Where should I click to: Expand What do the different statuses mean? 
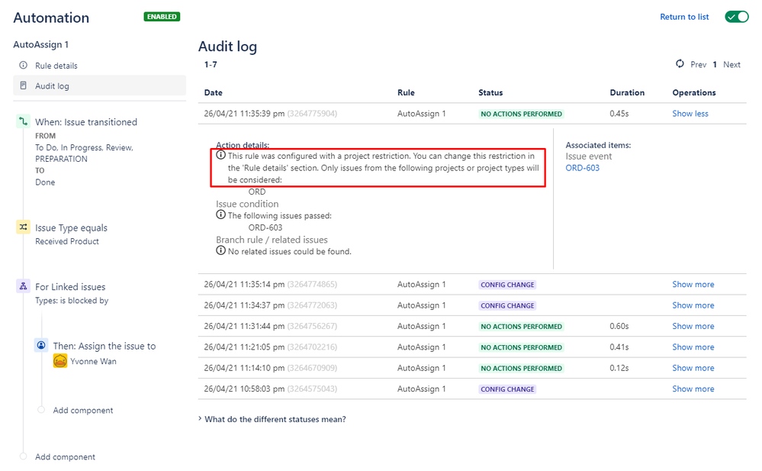click(x=272, y=419)
